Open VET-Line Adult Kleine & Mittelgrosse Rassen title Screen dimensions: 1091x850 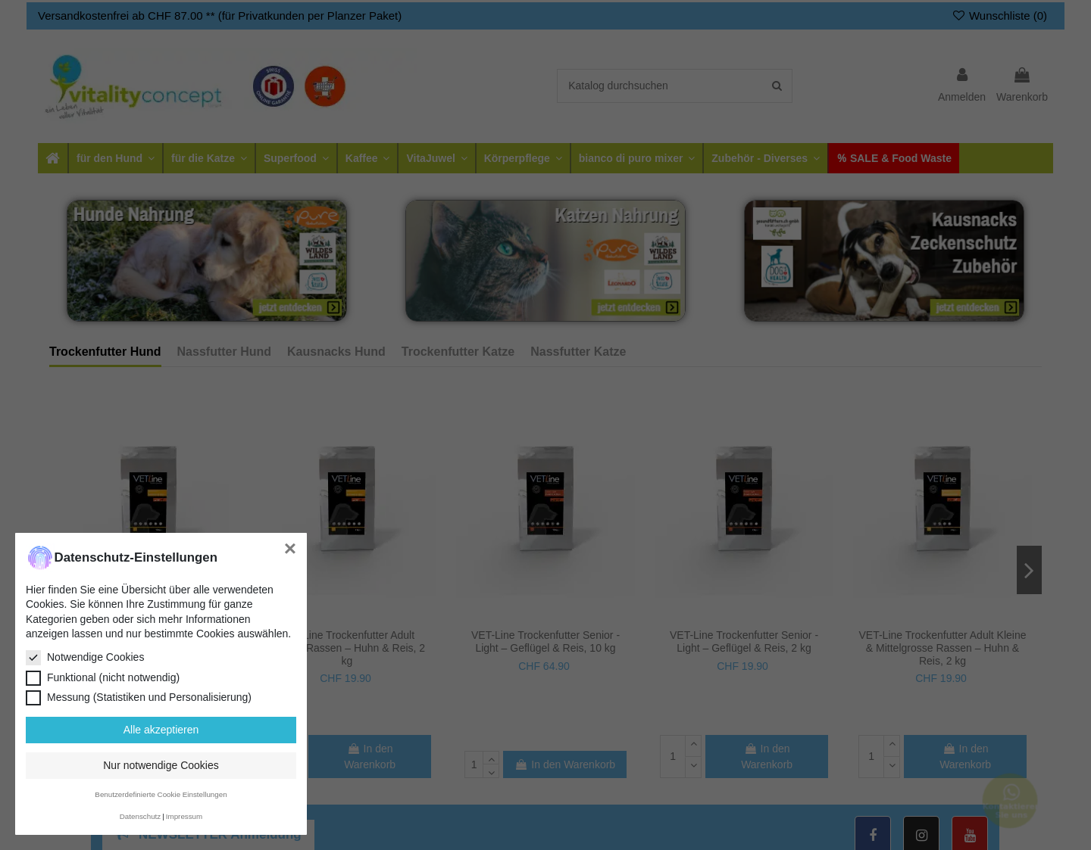(x=943, y=648)
